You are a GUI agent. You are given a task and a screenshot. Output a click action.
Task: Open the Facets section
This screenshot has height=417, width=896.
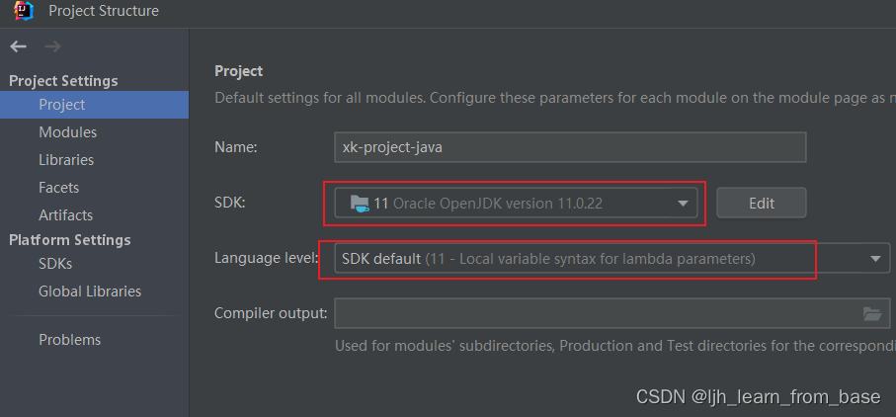[x=58, y=188]
